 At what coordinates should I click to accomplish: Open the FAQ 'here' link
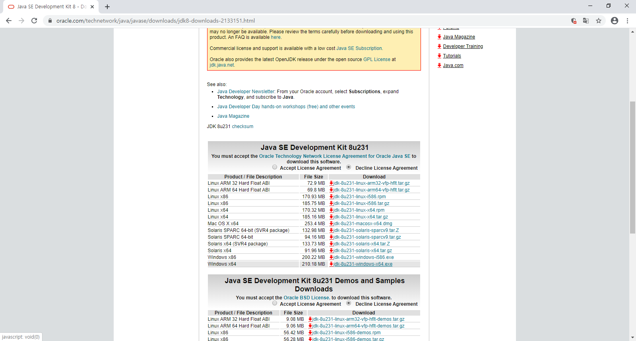pos(276,37)
